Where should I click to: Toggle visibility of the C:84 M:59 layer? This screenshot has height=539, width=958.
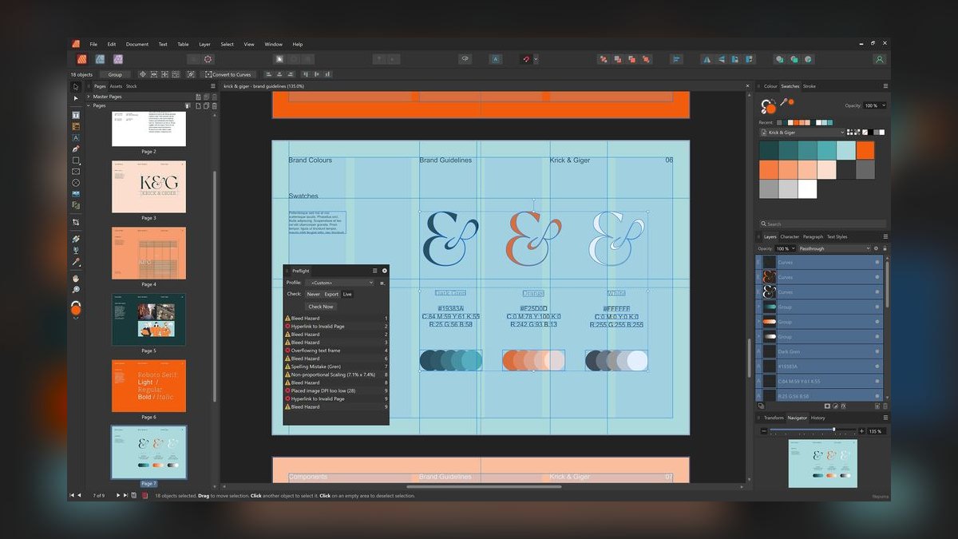(877, 382)
